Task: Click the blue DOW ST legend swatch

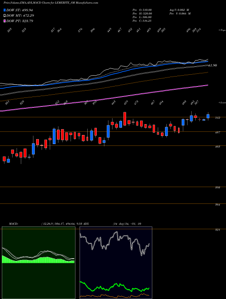Action: point(5,10)
